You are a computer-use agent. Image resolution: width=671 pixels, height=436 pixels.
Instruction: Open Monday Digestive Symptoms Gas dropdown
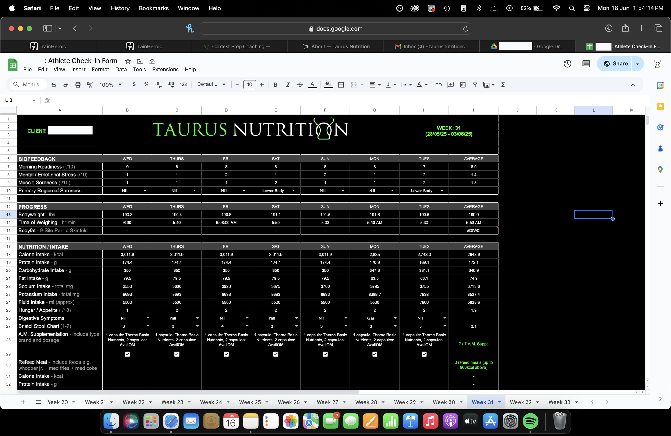tap(395, 318)
